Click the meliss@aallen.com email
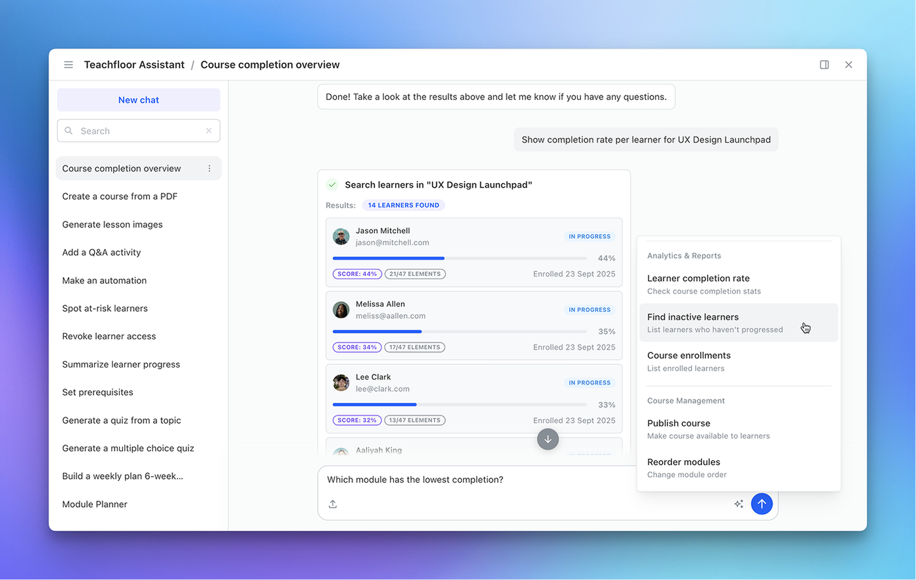This screenshot has height=580, width=916. coord(391,316)
